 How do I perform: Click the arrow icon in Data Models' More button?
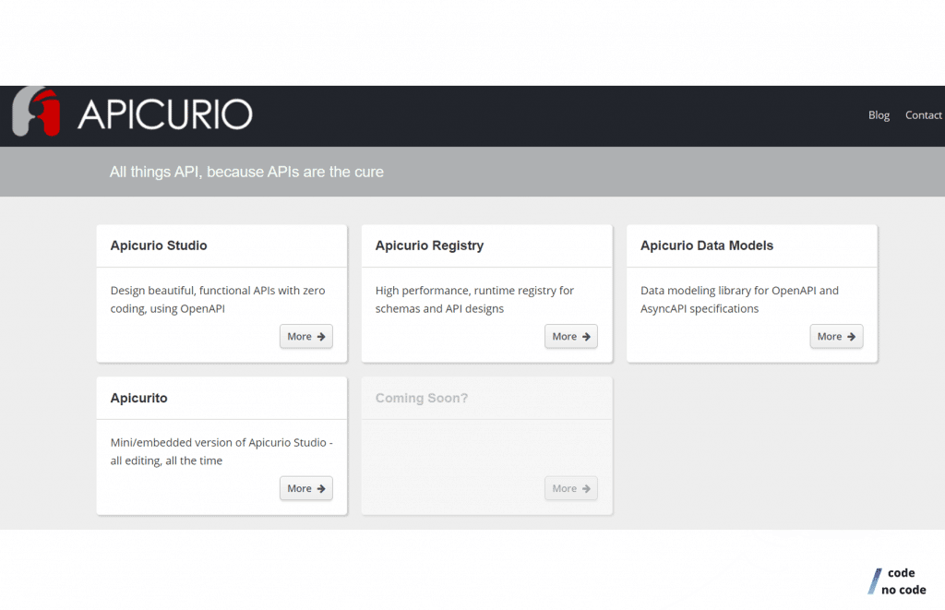852,337
